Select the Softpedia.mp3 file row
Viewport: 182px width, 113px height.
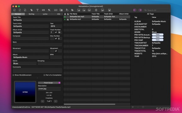97,19
